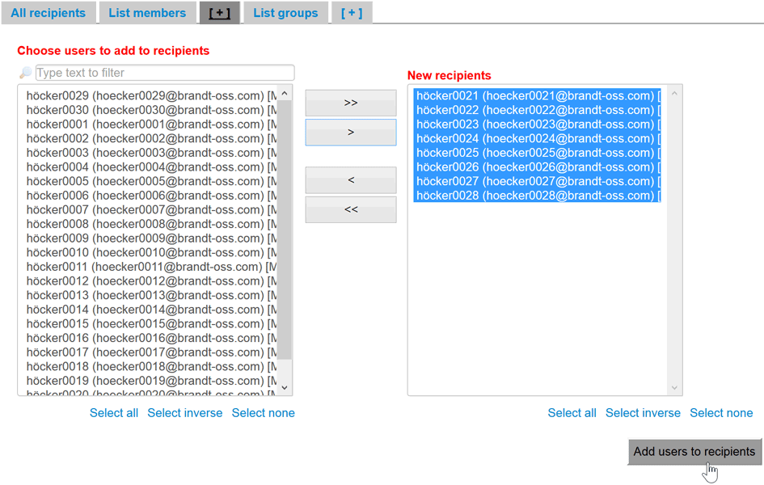Click Select all under the users list
Image resolution: width=764 pixels, height=485 pixels.
(x=113, y=412)
